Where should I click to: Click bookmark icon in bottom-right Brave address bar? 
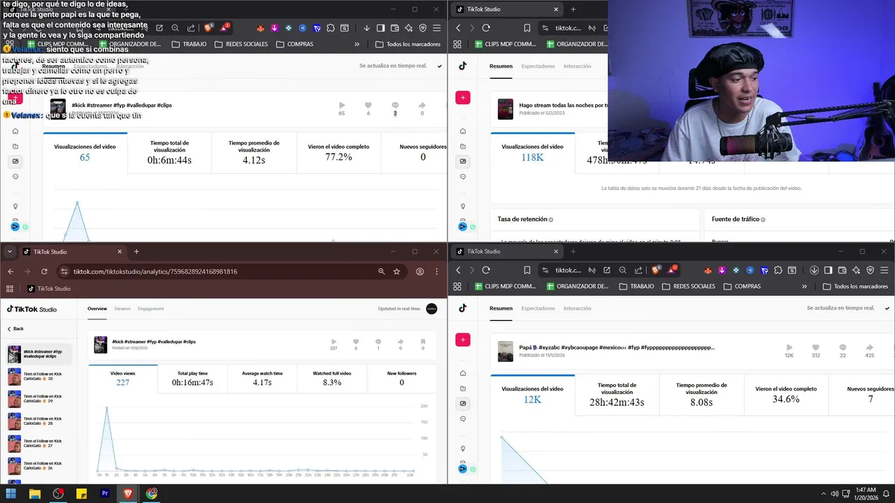(x=527, y=270)
